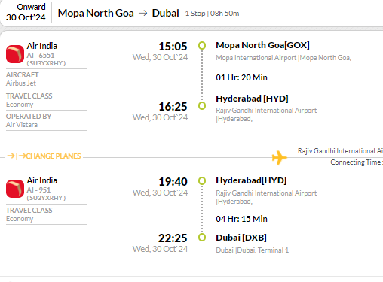
Task: Click the green departure circle at 15:05
Action: tap(202, 46)
